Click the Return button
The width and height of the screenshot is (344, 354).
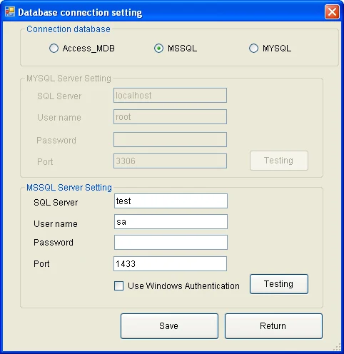click(x=273, y=326)
